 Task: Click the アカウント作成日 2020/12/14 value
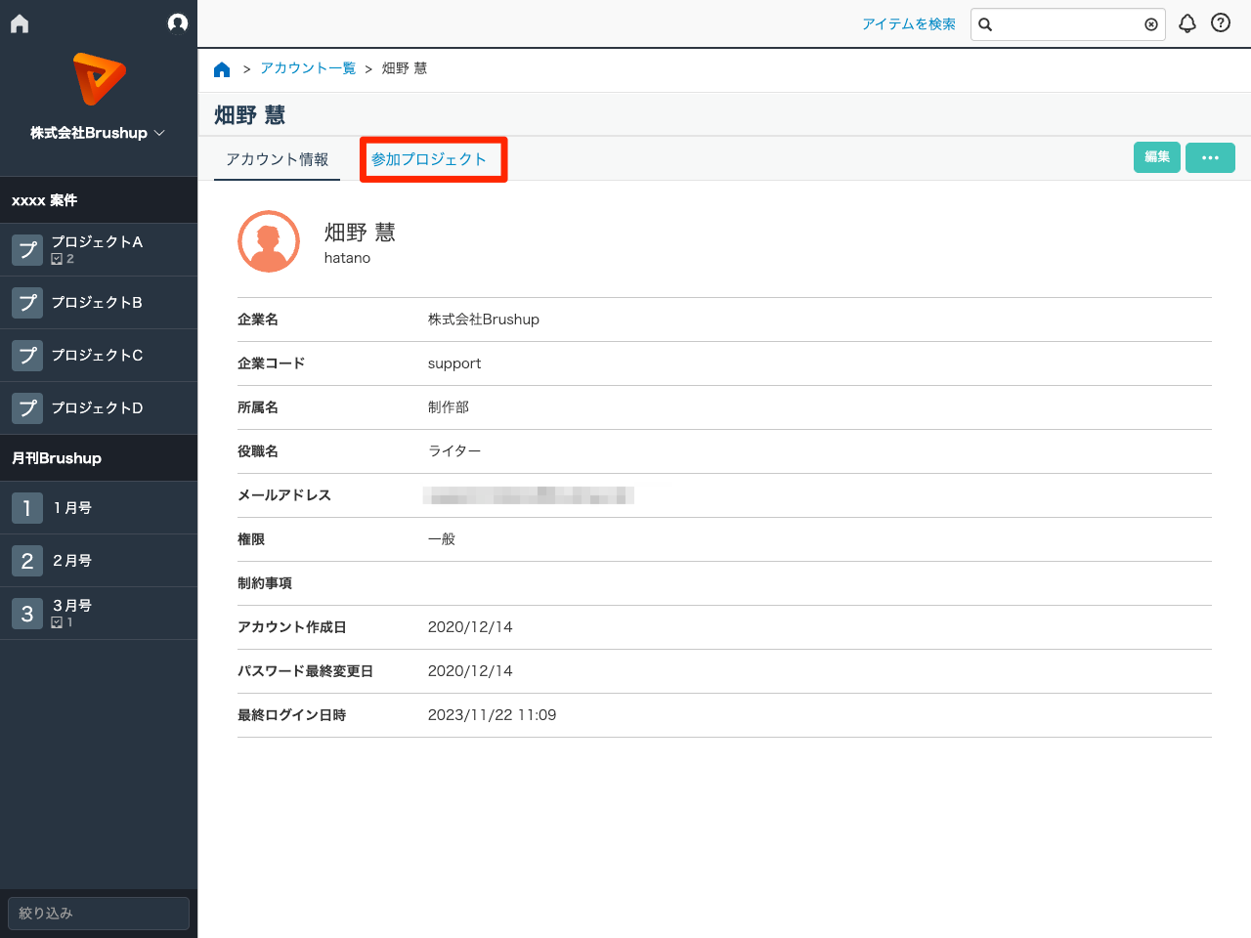pyautogui.click(x=470, y=627)
